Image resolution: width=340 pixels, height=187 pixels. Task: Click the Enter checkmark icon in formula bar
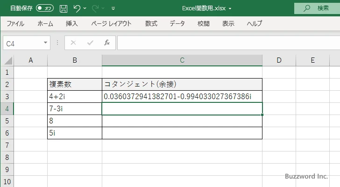click(90, 43)
